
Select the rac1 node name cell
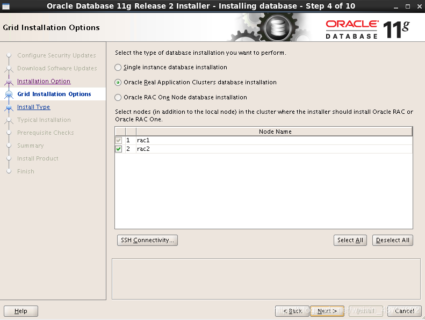coord(275,140)
